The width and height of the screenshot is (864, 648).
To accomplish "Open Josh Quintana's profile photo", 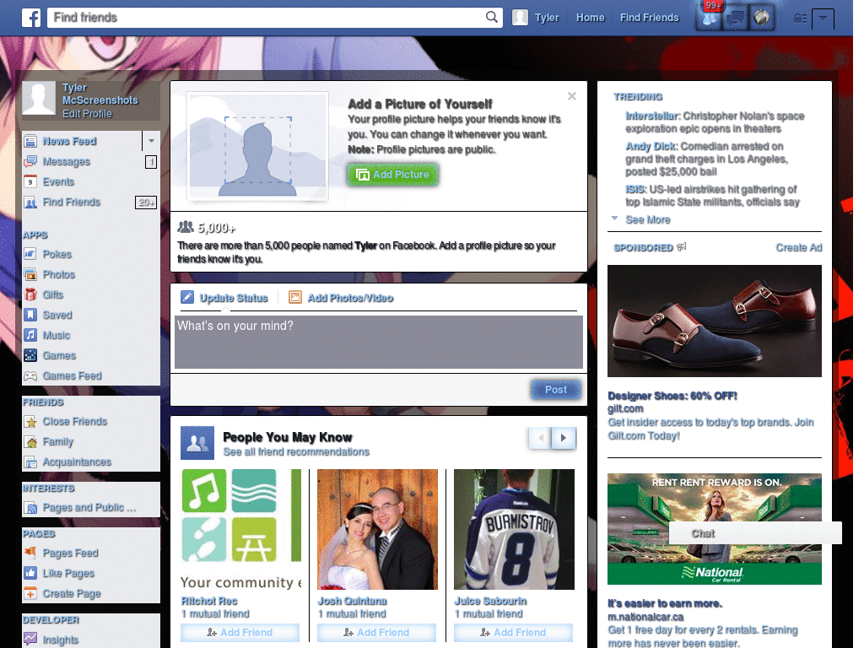I will (x=377, y=530).
